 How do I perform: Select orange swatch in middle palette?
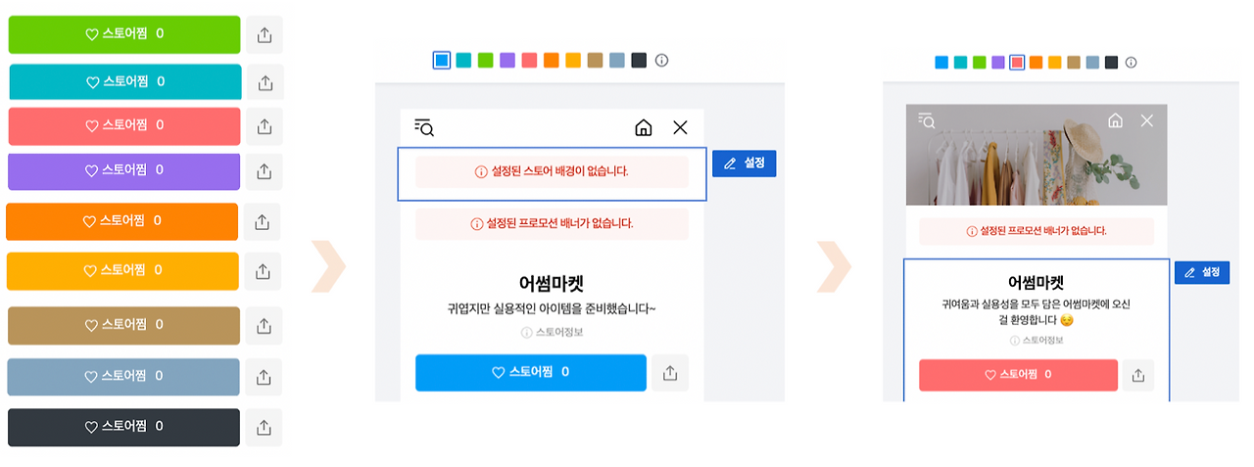tap(552, 61)
